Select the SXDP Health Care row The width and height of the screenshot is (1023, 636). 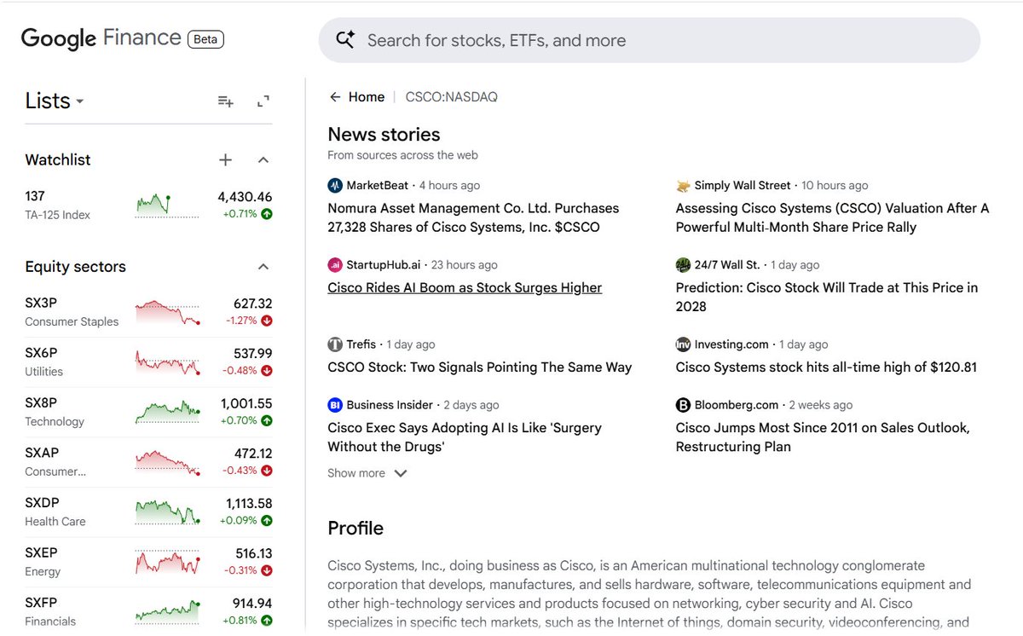pos(148,512)
